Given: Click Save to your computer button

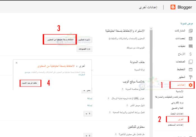Looking at the screenshot, I should point(31,83).
